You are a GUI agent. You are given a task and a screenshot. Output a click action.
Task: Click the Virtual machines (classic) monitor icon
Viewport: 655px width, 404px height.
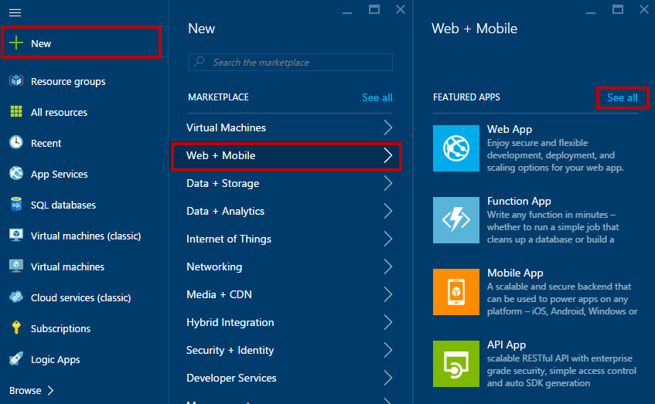click(16, 235)
